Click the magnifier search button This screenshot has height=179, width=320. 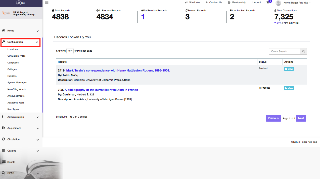(303, 51)
